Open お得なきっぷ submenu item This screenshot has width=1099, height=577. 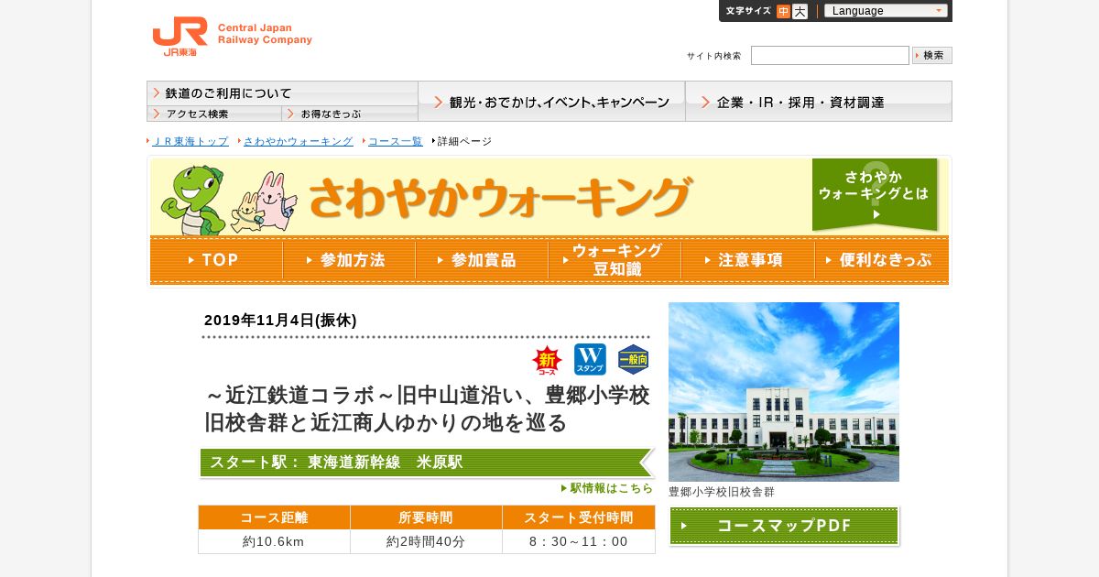pos(350,114)
